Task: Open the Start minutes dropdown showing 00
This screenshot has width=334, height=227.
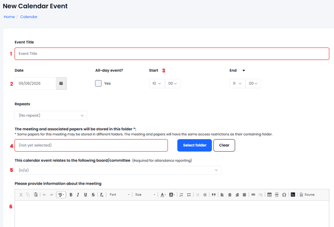Action: (x=172, y=83)
